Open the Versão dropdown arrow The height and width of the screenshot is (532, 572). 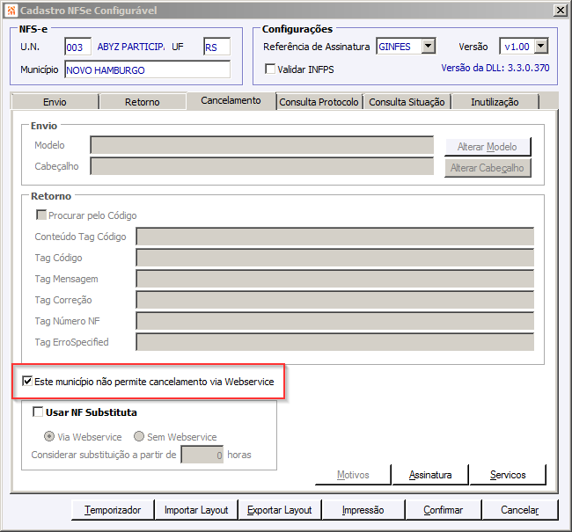(x=541, y=47)
